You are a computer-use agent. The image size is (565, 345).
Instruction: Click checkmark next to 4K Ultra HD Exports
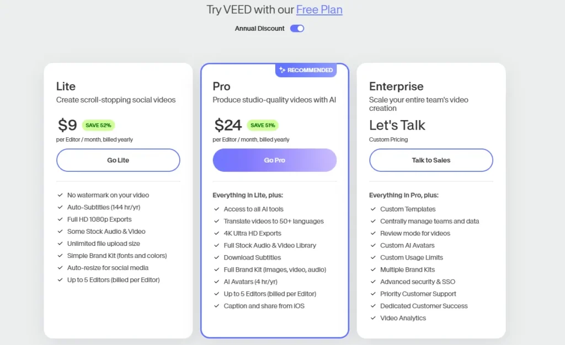click(x=217, y=234)
